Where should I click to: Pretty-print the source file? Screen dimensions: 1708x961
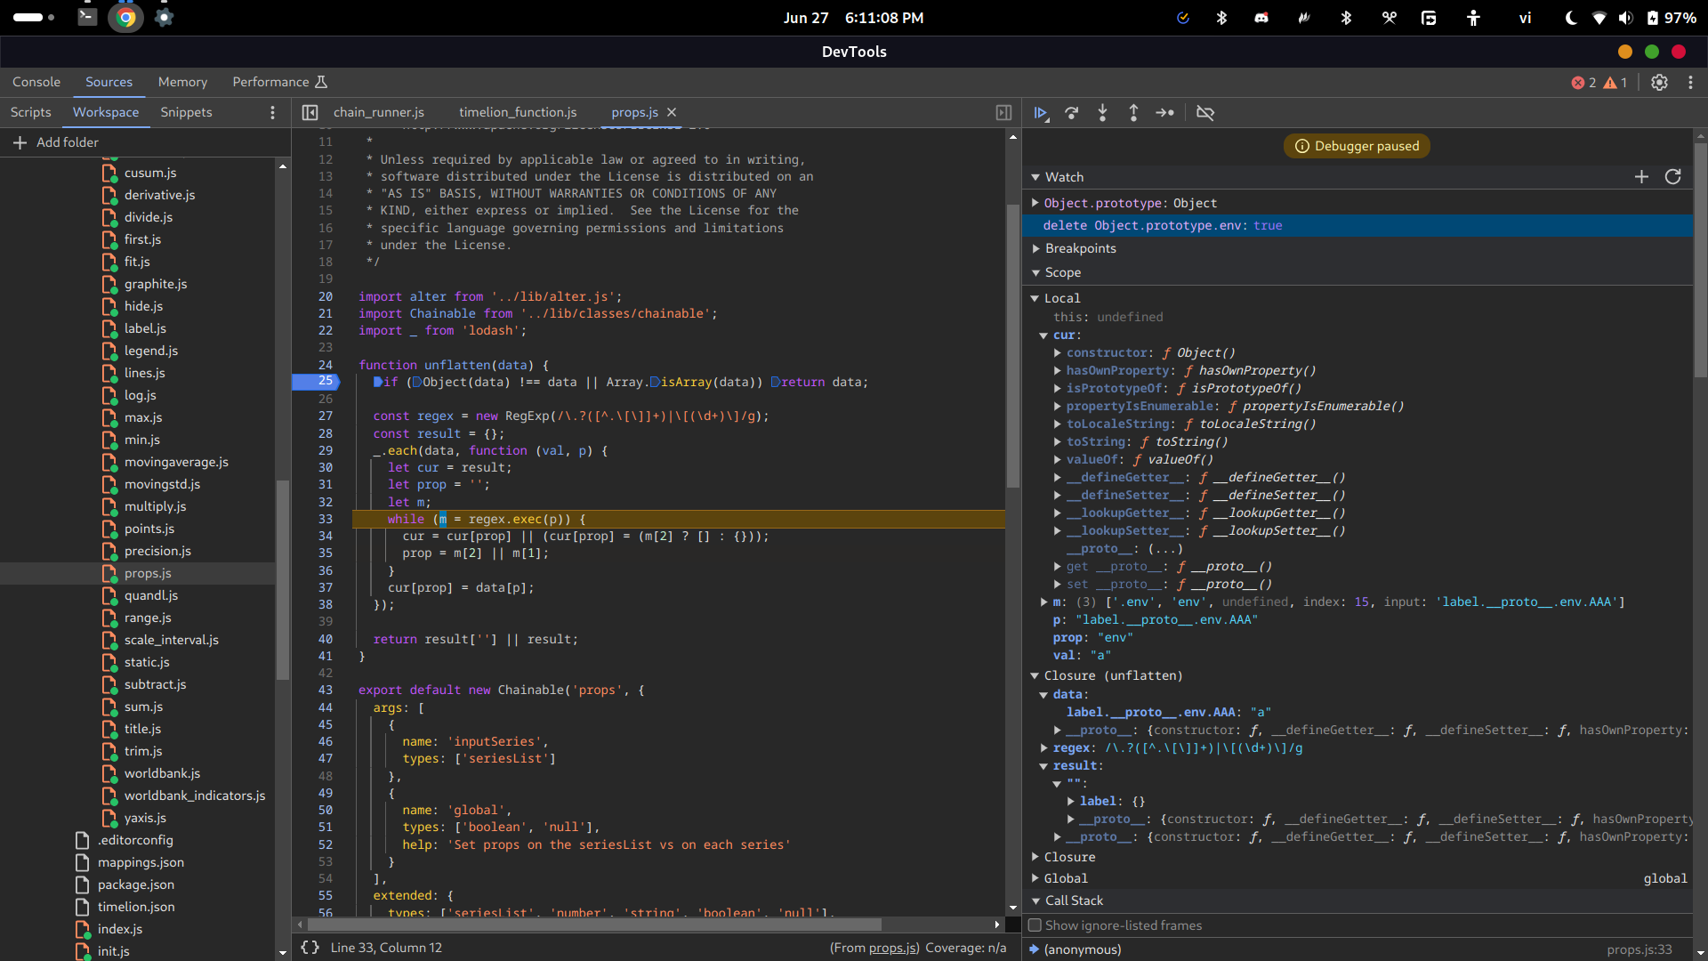coord(310,948)
